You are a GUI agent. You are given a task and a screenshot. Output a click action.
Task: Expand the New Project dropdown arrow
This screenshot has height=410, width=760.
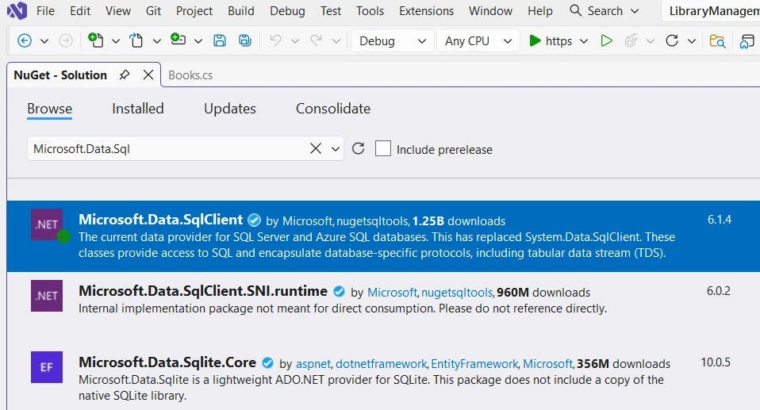point(116,41)
